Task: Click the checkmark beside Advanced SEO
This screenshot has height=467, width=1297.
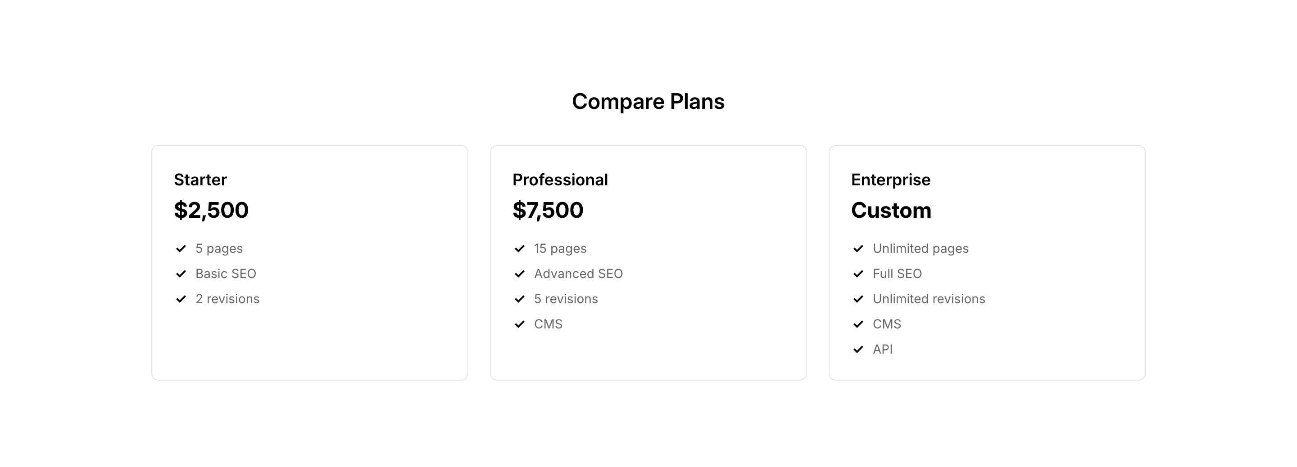Action: [x=520, y=274]
